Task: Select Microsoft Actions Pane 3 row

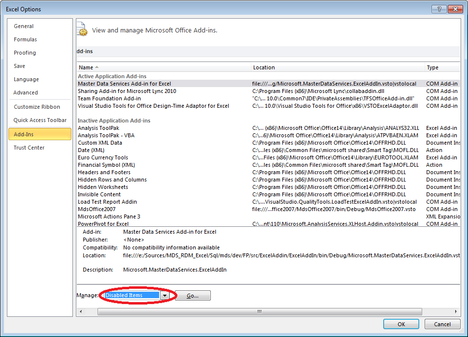Action: [268, 216]
